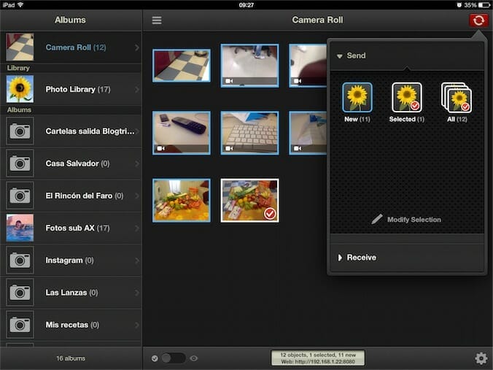The image size is (493, 370).
Task: Deselect the checked food photo
Action: pyautogui.click(x=249, y=201)
